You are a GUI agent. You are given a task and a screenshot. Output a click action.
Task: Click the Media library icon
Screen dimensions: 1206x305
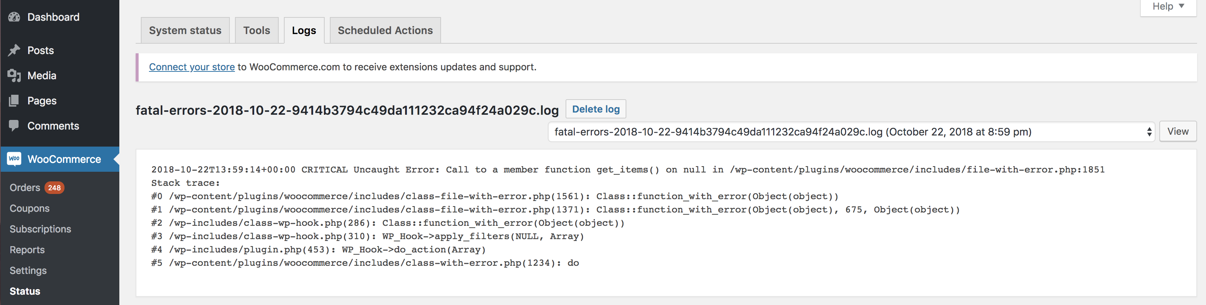[14, 76]
